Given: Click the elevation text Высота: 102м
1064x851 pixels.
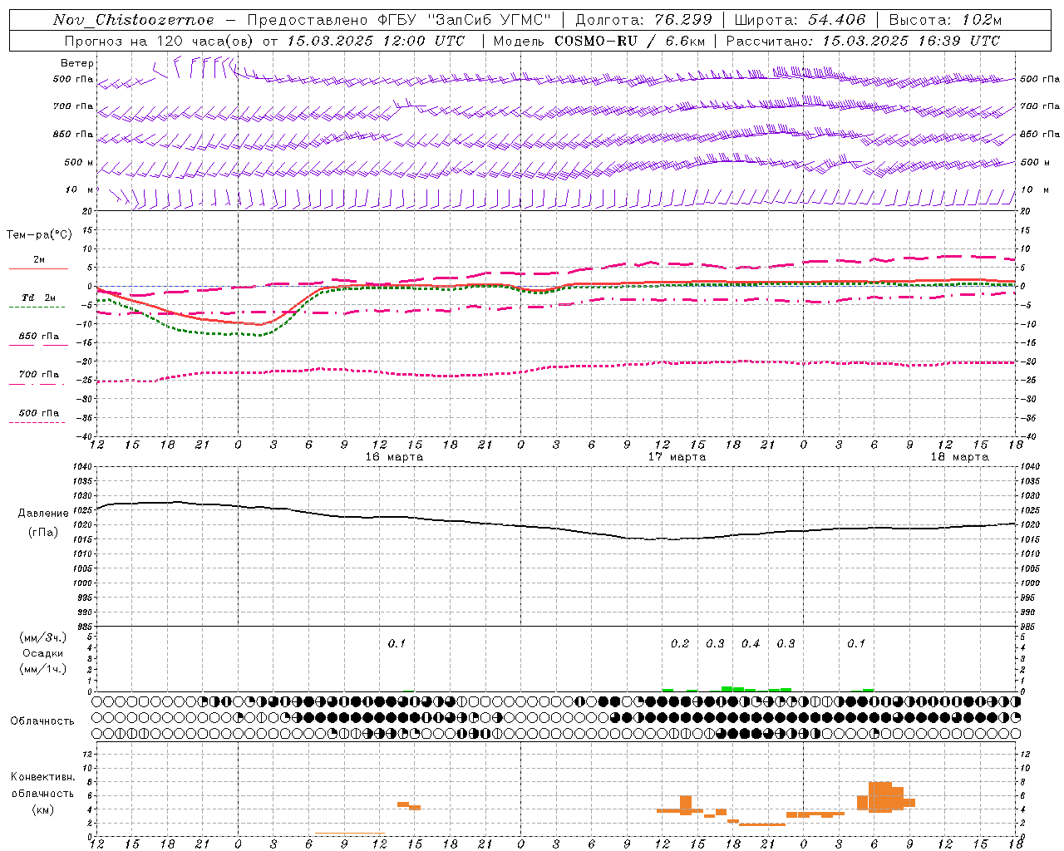Looking at the screenshot, I should [945, 20].
